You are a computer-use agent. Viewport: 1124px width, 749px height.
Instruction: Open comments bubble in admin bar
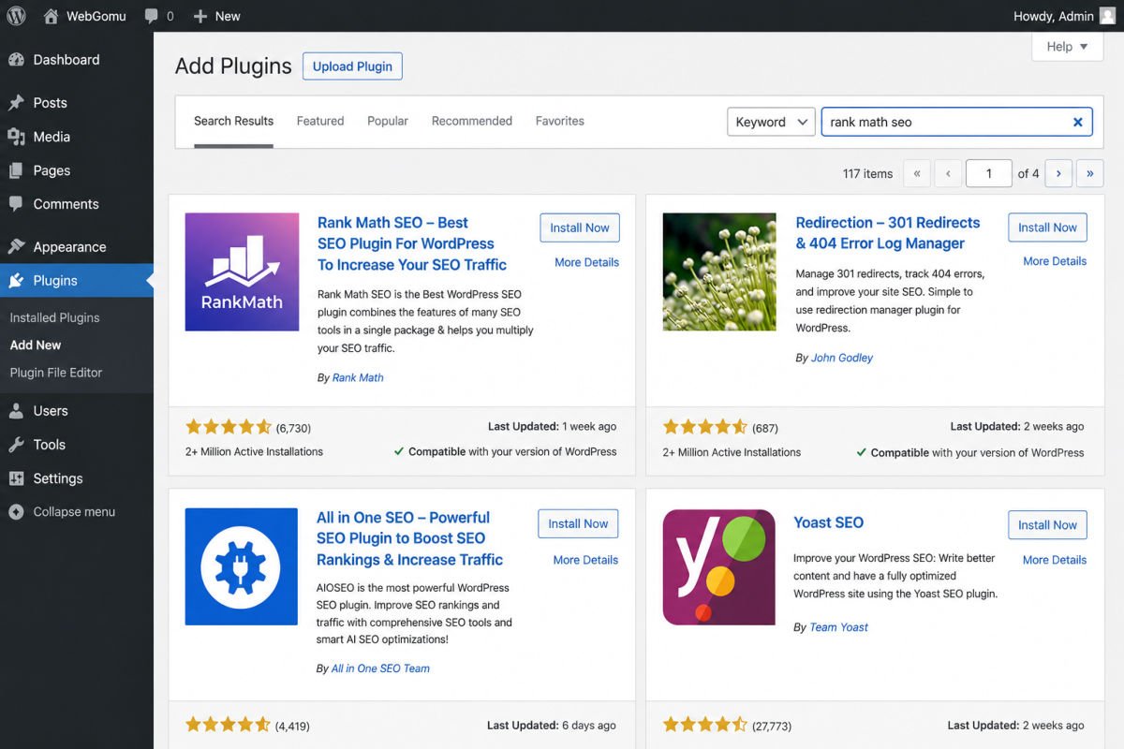(152, 16)
